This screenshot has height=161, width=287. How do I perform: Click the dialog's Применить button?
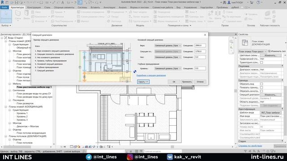coord(187,82)
